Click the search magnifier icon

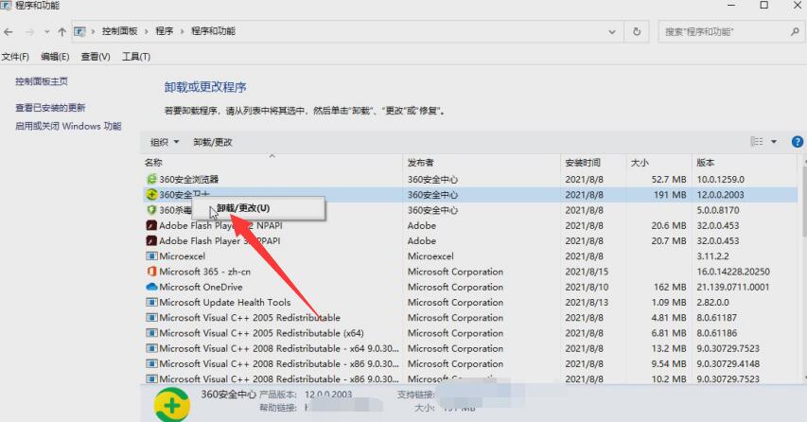pyautogui.click(x=795, y=32)
